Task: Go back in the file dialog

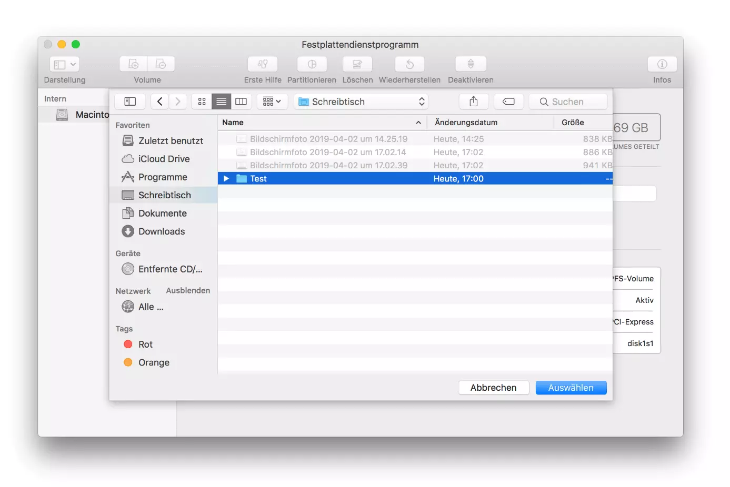Action: pos(159,102)
